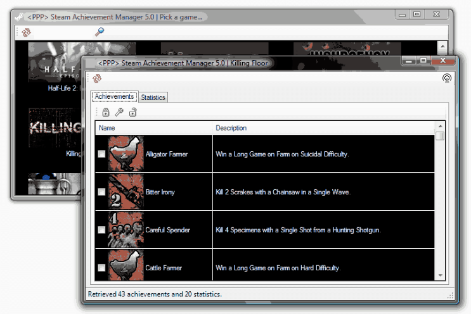
Task: Click the magnifier search icon in Pick a game window
Action: tap(100, 32)
